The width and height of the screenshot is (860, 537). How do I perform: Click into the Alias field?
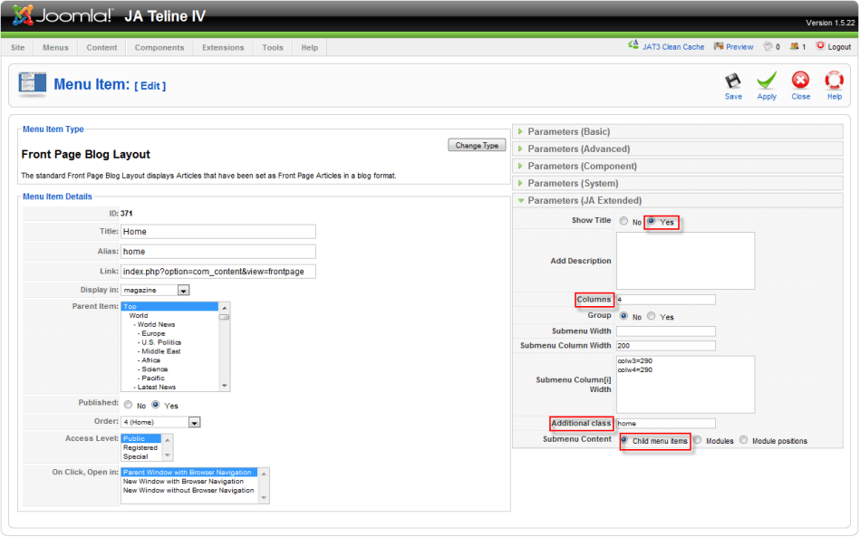click(218, 252)
